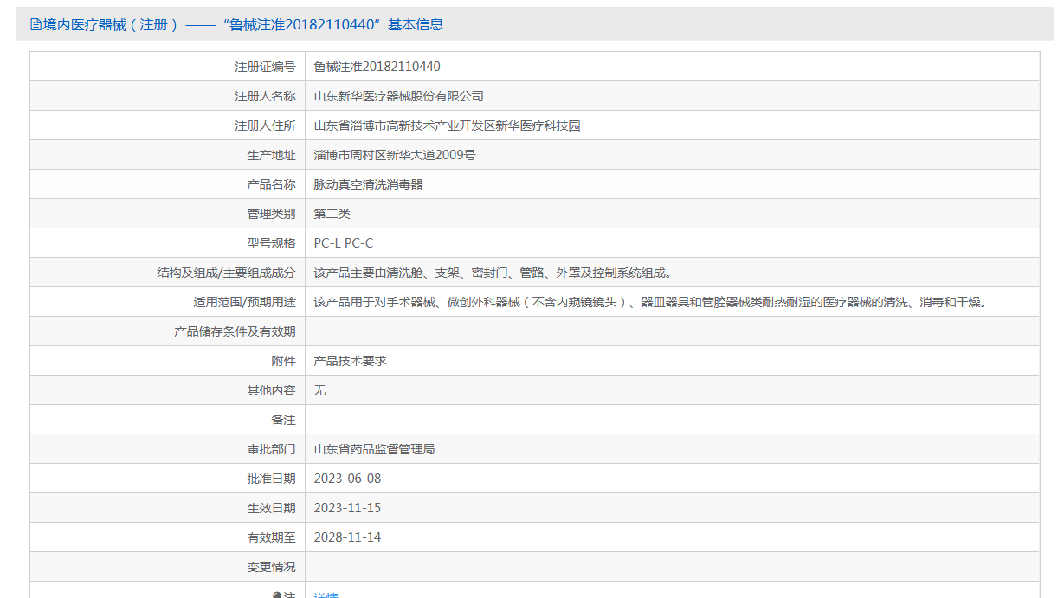Click the 审批部门 label cell
This screenshot has height=598, width=1064.
(168, 449)
